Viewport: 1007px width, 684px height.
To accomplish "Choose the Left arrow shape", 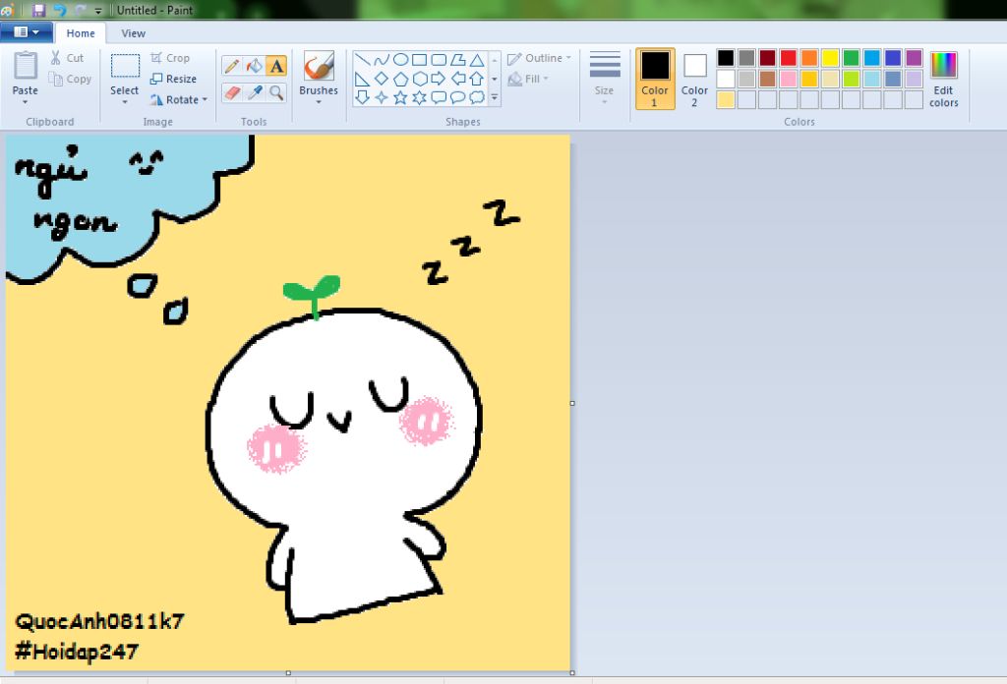I will (458, 79).
